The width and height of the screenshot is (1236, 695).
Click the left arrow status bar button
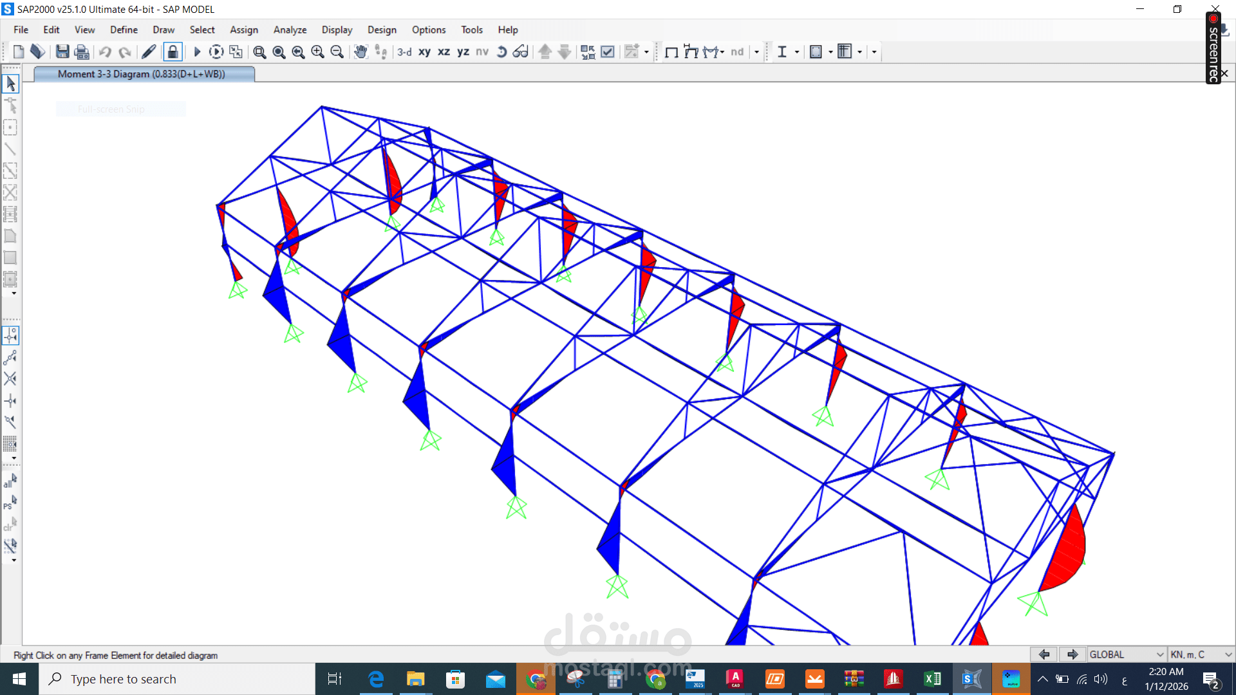(1044, 654)
